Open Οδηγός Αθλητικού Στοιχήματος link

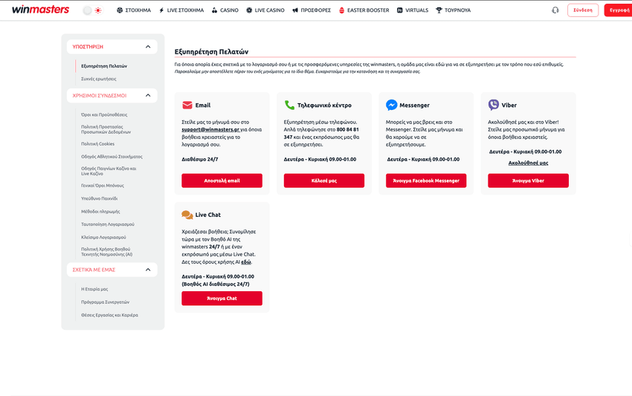(112, 157)
